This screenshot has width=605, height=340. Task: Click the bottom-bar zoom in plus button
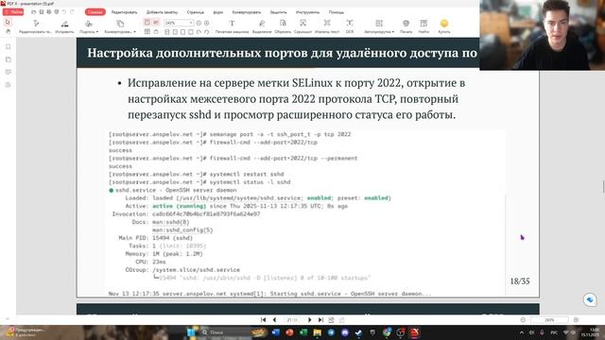coord(576,320)
